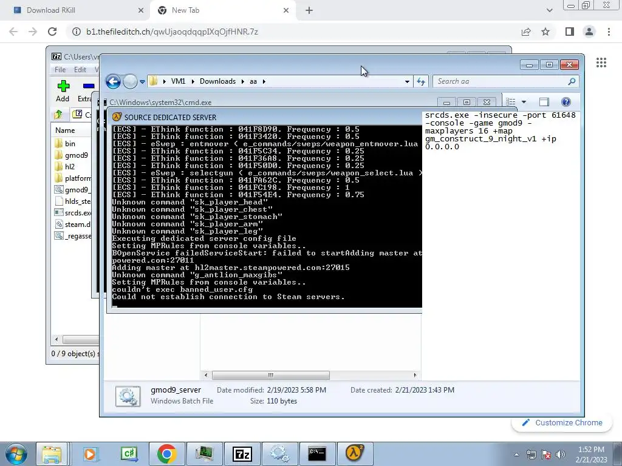Image resolution: width=622 pixels, height=466 pixels.
Task: Click the aa breadcrumb segment
Action: click(x=253, y=81)
